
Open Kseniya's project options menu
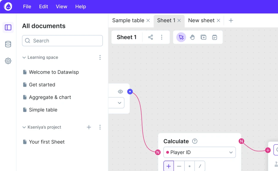(100, 127)
